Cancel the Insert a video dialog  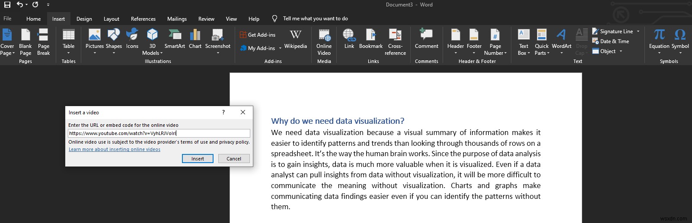[x=234, y=159]
